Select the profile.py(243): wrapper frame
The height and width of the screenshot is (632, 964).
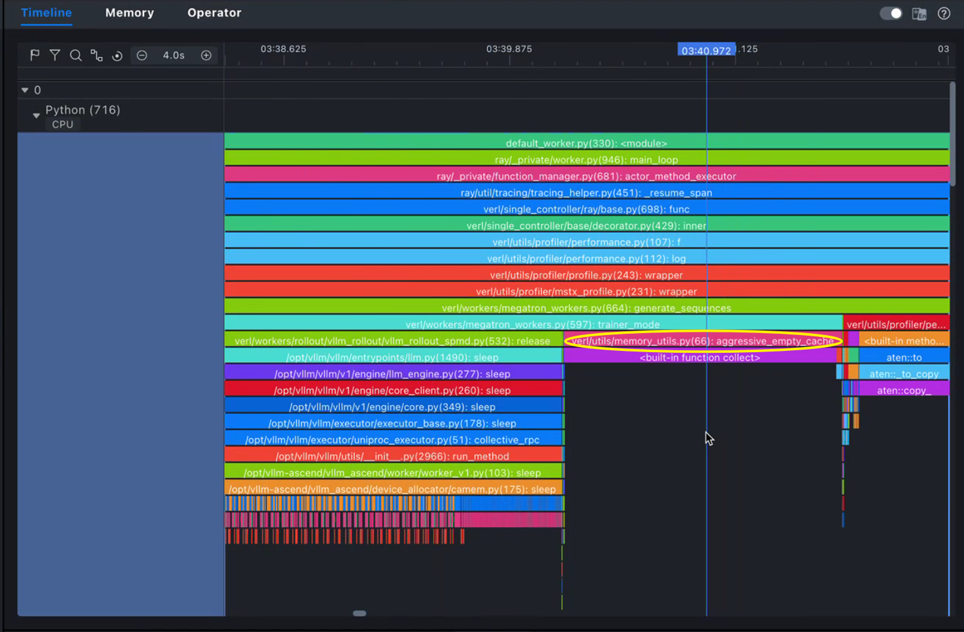coord(586,275)
